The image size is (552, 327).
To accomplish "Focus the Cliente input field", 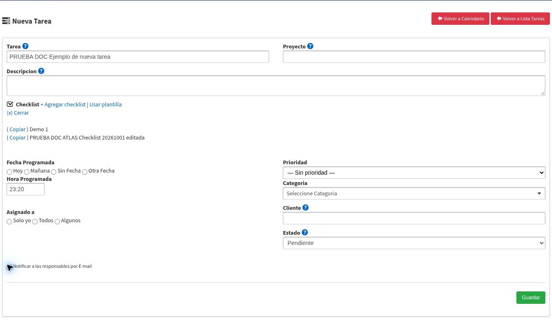I will click(414, 218).
